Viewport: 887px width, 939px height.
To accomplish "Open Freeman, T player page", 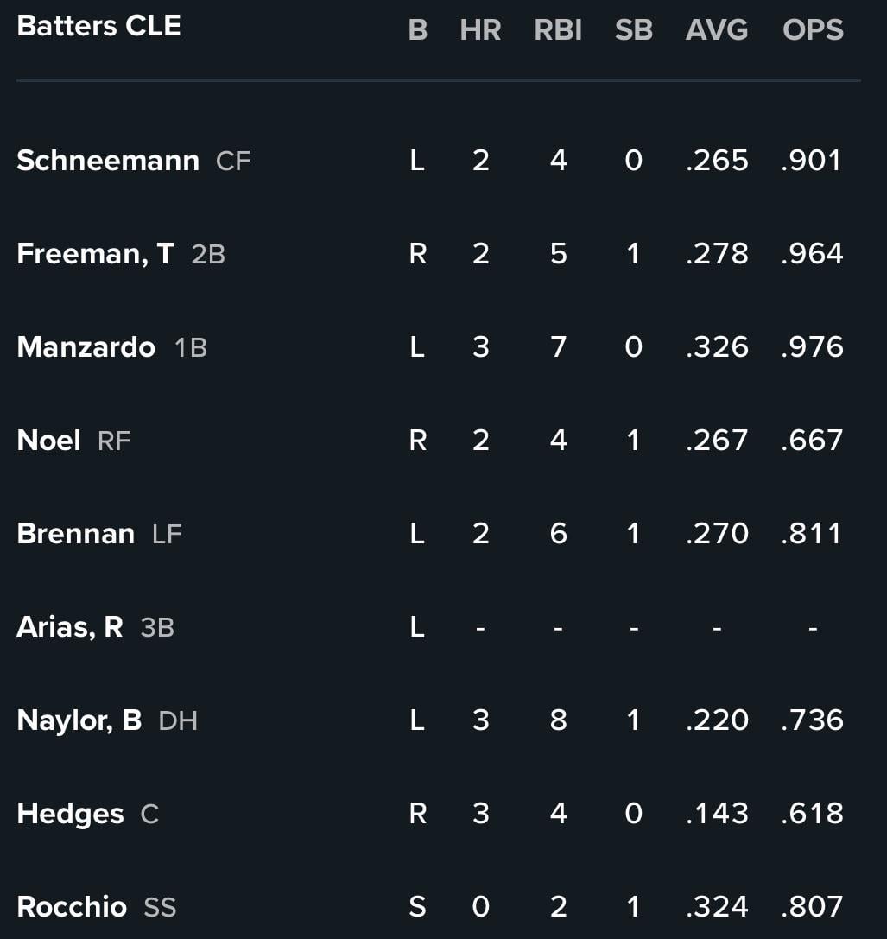I will pyautogui.click(x=95, y=254).
